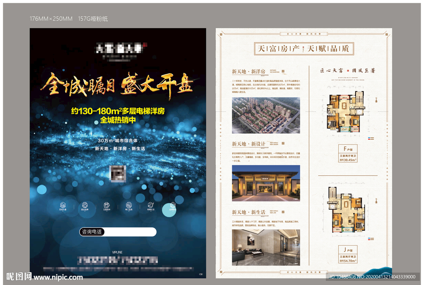Select the 智慧生态 icon
The image size is (424, 285).
[x=150, y=205]
